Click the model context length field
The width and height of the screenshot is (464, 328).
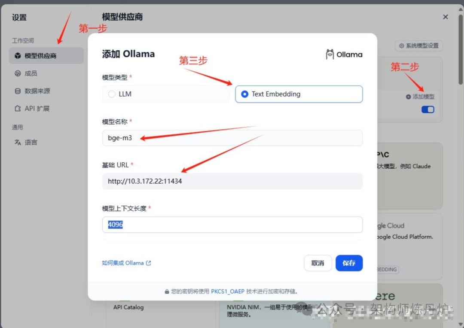(232, 225)
